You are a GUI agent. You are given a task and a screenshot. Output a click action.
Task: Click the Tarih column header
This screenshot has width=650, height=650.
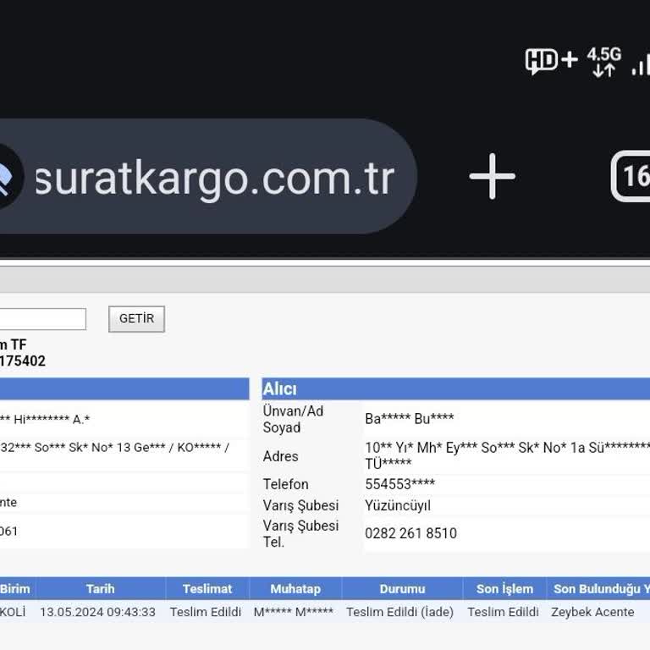[101, 589]
